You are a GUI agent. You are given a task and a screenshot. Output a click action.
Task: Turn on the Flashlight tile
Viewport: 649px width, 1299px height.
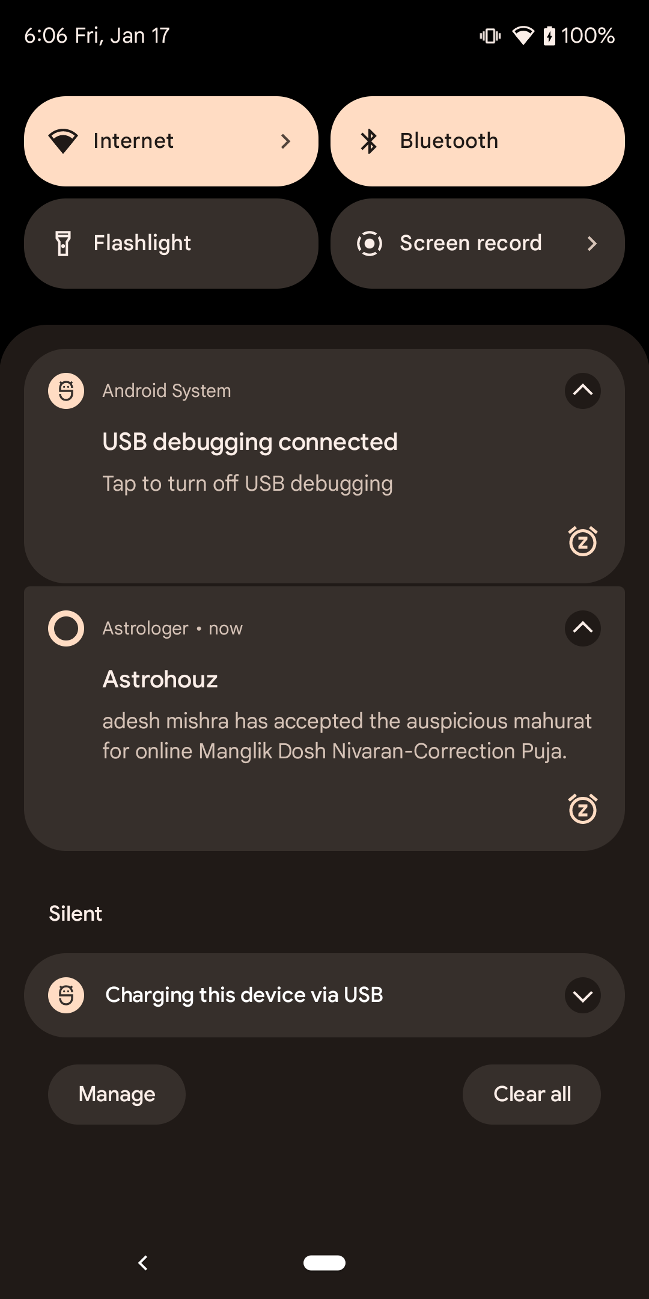tap(171, 244)
